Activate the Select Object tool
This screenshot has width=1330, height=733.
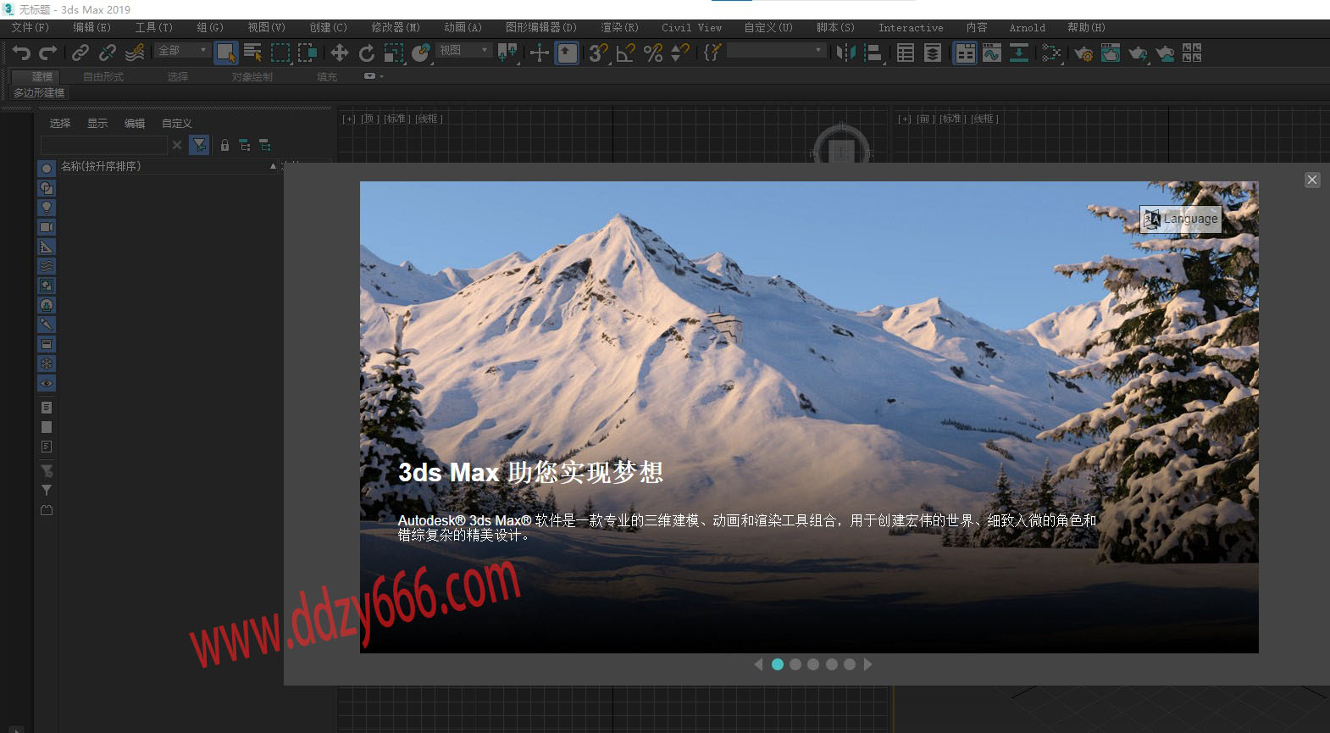click(225, 53)
